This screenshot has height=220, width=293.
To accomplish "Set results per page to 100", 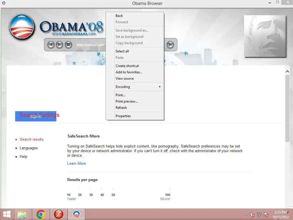I will (x=168, y=195).
